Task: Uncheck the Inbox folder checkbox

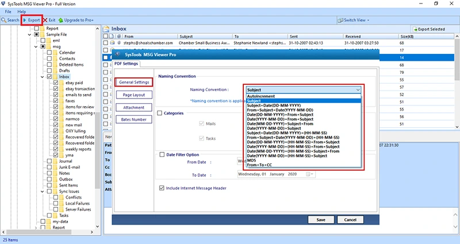Action: point(49,77)
